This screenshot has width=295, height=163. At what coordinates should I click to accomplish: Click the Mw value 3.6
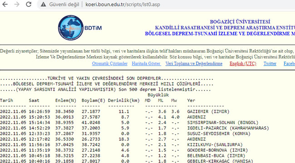tap(175, 111)
